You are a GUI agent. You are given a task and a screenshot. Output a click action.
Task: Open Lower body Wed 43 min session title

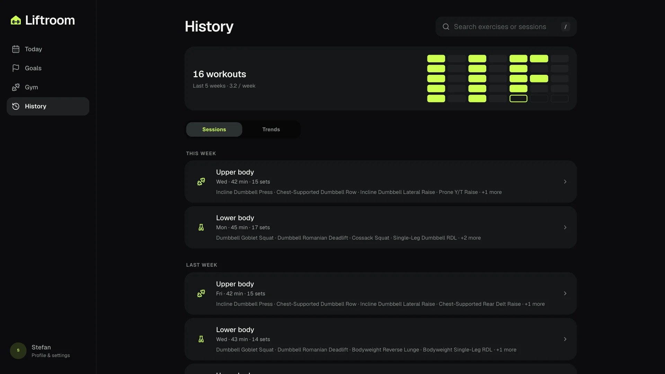pyautogui.click(x=235, y=330)
